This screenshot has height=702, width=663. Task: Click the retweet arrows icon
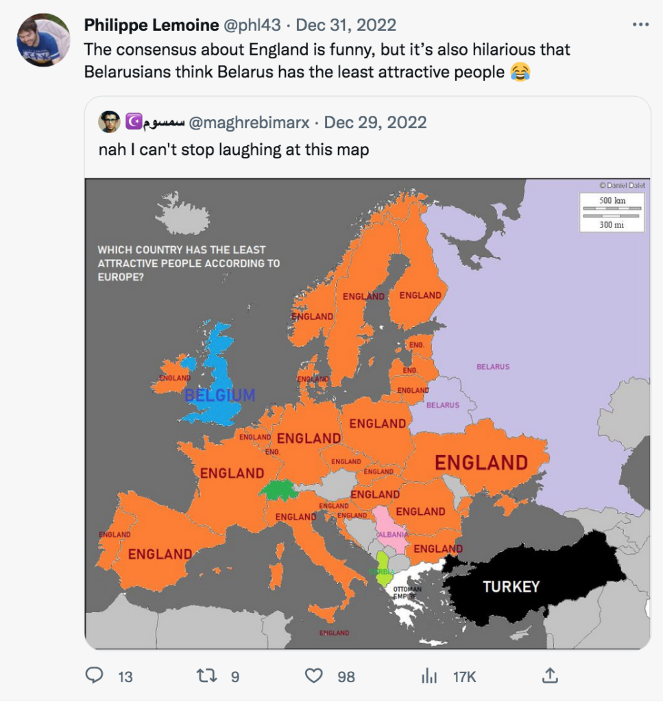click(x=207, y=675)
